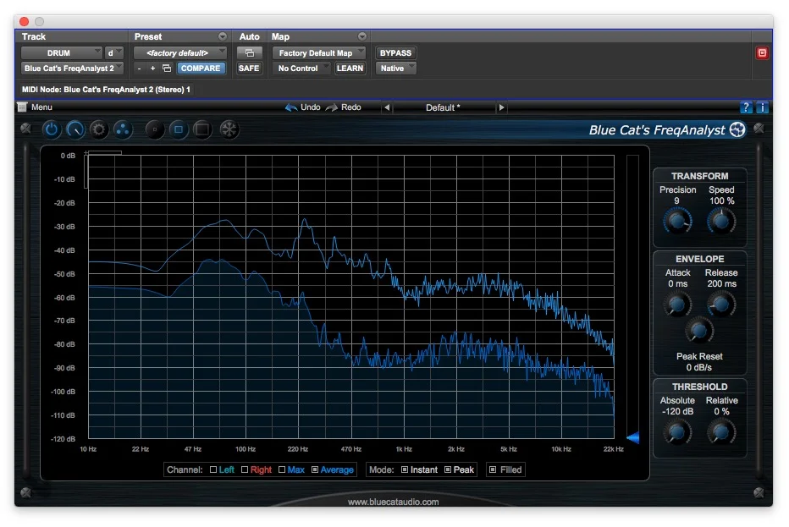Image resolution: width=789 pixels, height=527 pixels.
Task: Open the Menu item in the toolbar
Action: tap(42, 107)
